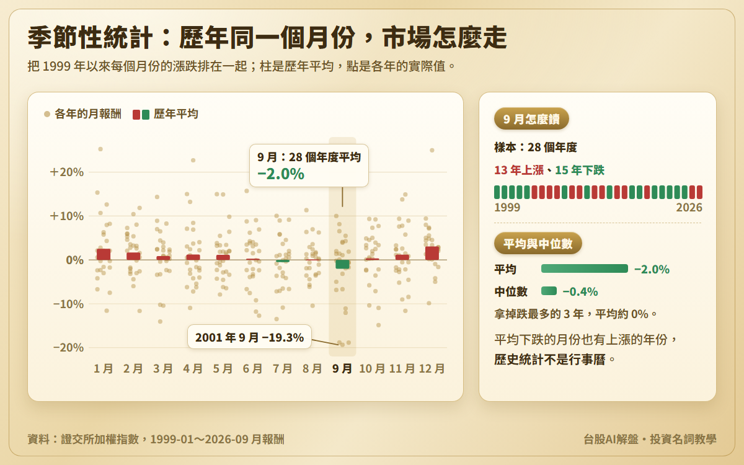Click the +20% y-axis label
Screen dimensions: 744x465
point(67,172)
